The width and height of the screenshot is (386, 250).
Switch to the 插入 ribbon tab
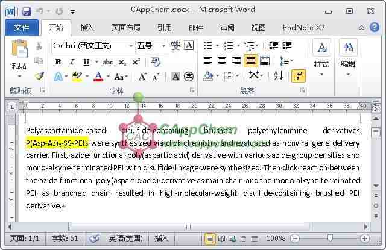pos(87,28)
